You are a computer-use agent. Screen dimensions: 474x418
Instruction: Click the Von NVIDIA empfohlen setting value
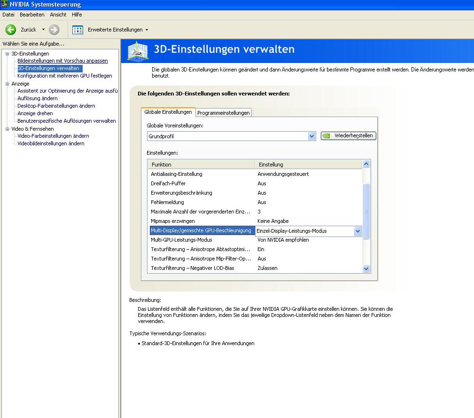[x=283, y=240]
